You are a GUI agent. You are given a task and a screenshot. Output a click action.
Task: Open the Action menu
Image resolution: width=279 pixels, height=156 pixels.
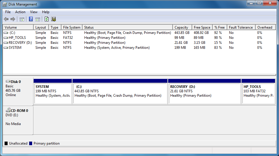pos(20,12)
